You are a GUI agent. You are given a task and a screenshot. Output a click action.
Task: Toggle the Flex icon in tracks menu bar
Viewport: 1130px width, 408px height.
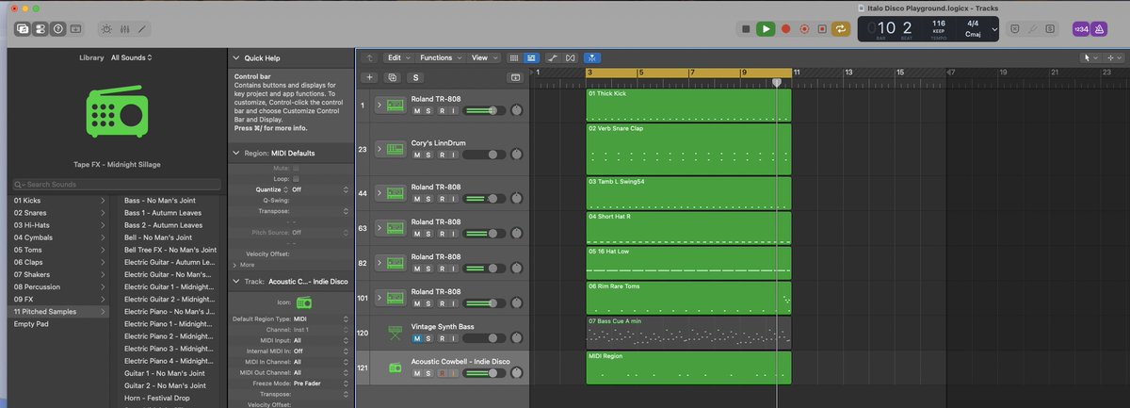tap(571, 57)
